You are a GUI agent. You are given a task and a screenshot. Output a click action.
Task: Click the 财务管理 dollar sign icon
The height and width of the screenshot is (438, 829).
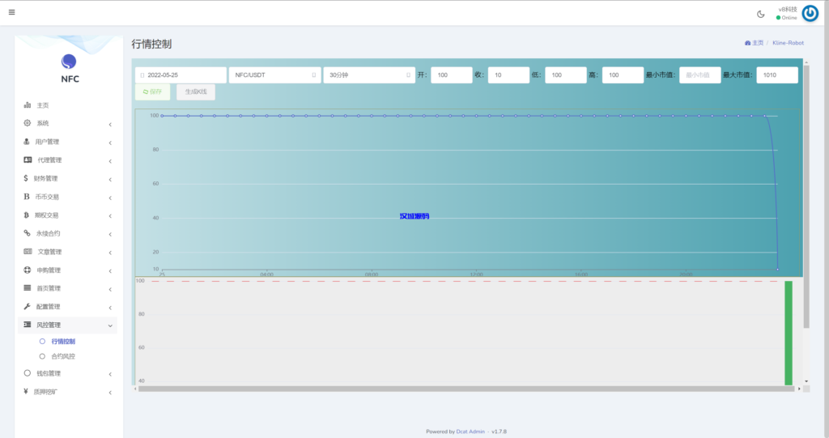27,178
